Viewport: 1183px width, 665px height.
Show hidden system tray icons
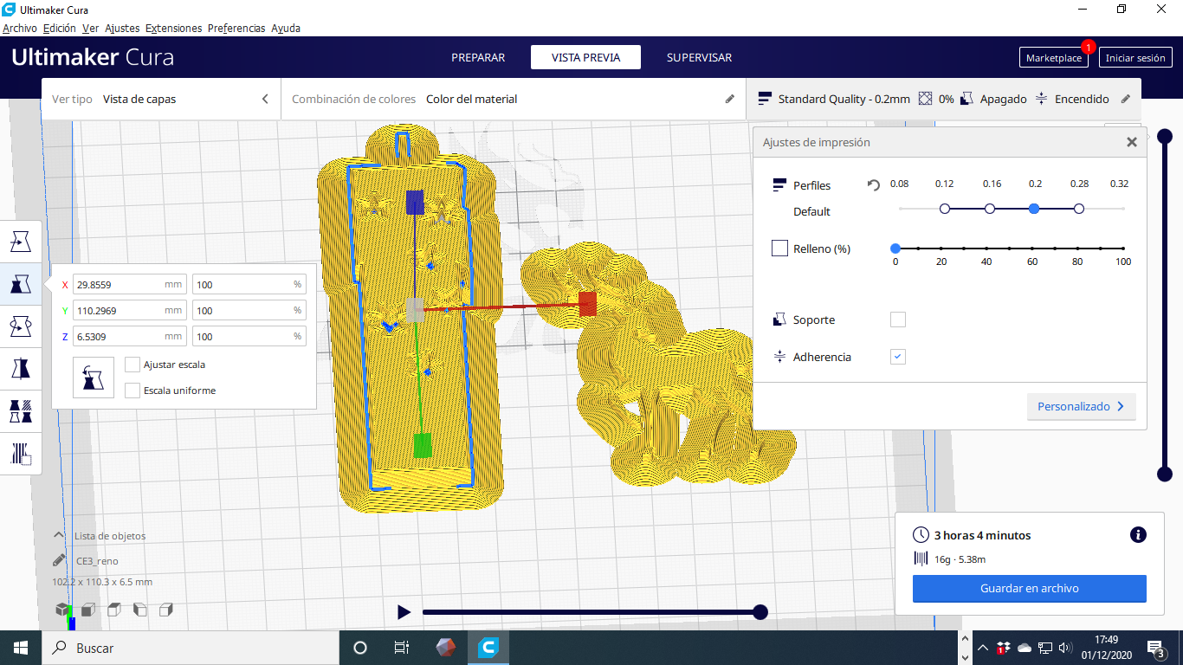pos(982,648)
